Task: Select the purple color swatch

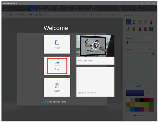Action: point(142,109)
